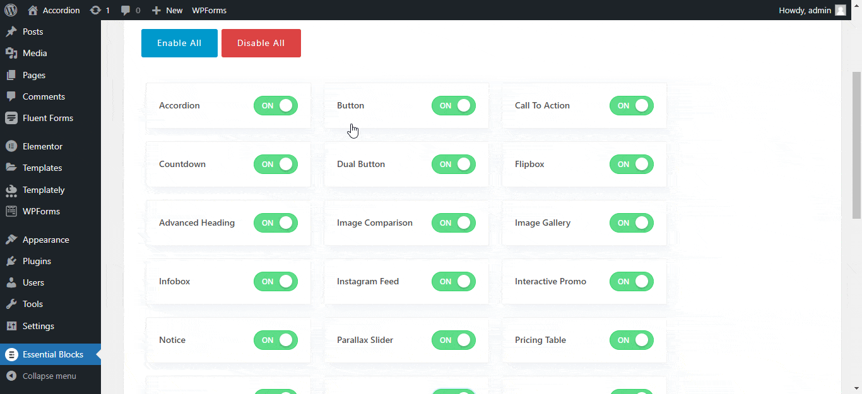This screenshot has height=394, width=862.
Task: Select the Essential Blocks menu item
Action: (50, 354)
